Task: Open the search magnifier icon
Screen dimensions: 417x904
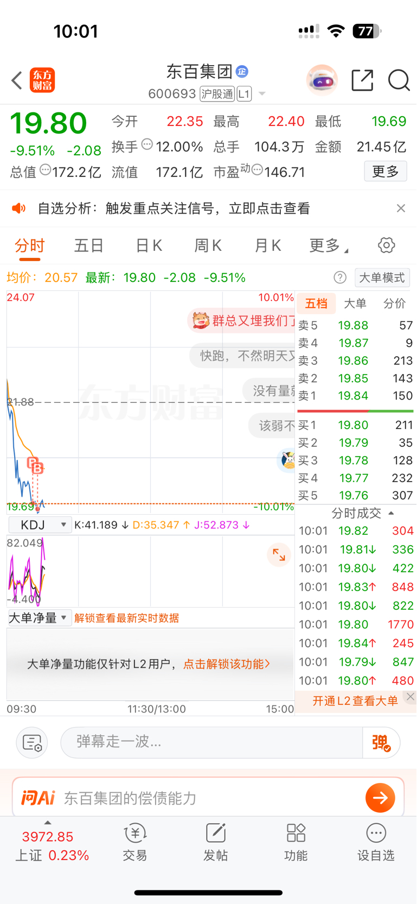Action: pyautogui.click(x=399, y=80)
